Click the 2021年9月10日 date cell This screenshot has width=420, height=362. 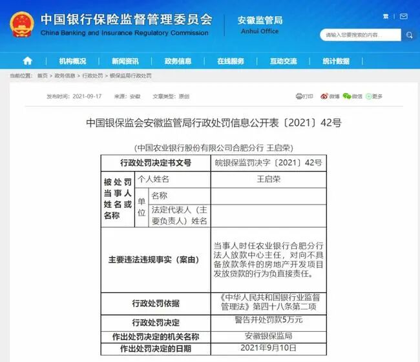[269, 349]
